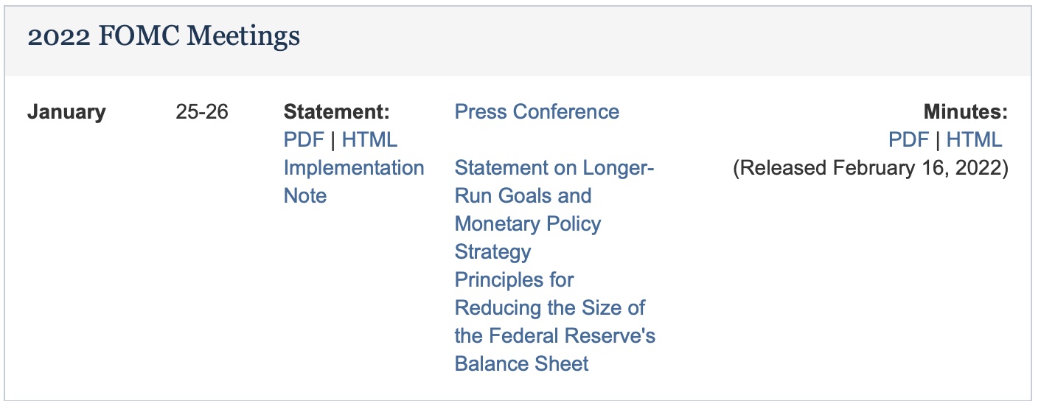Screen dimensions: 1041x401
Task: Click the bold Statement: label
Action: pos(336,111)
